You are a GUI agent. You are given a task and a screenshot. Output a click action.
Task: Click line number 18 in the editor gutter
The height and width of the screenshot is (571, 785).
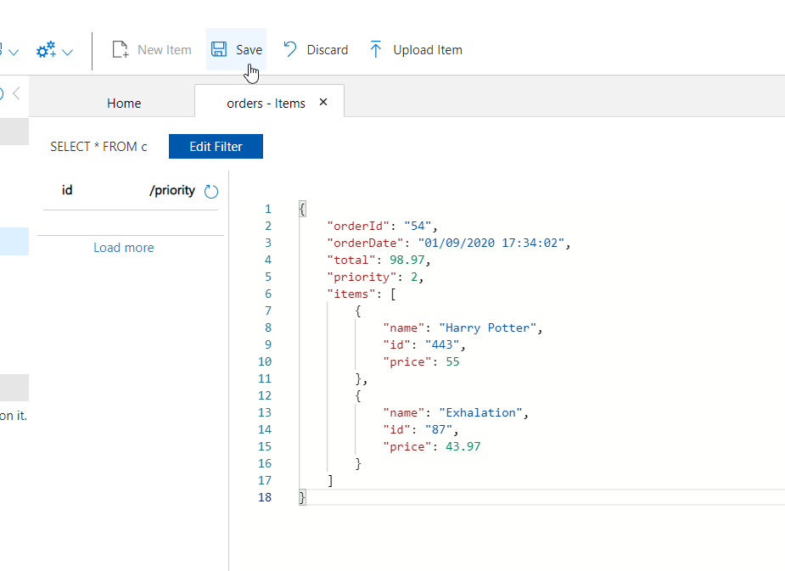point(265,497)
